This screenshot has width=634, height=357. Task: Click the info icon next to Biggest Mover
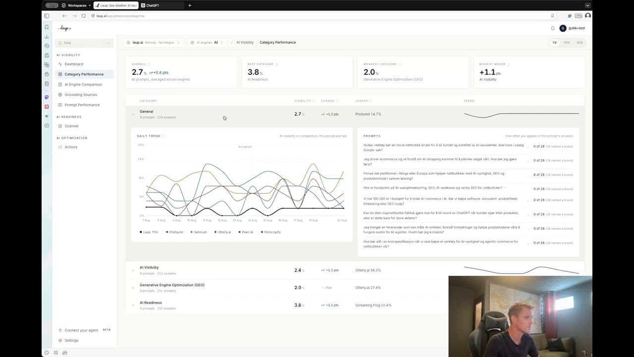(x=509, y=64)
